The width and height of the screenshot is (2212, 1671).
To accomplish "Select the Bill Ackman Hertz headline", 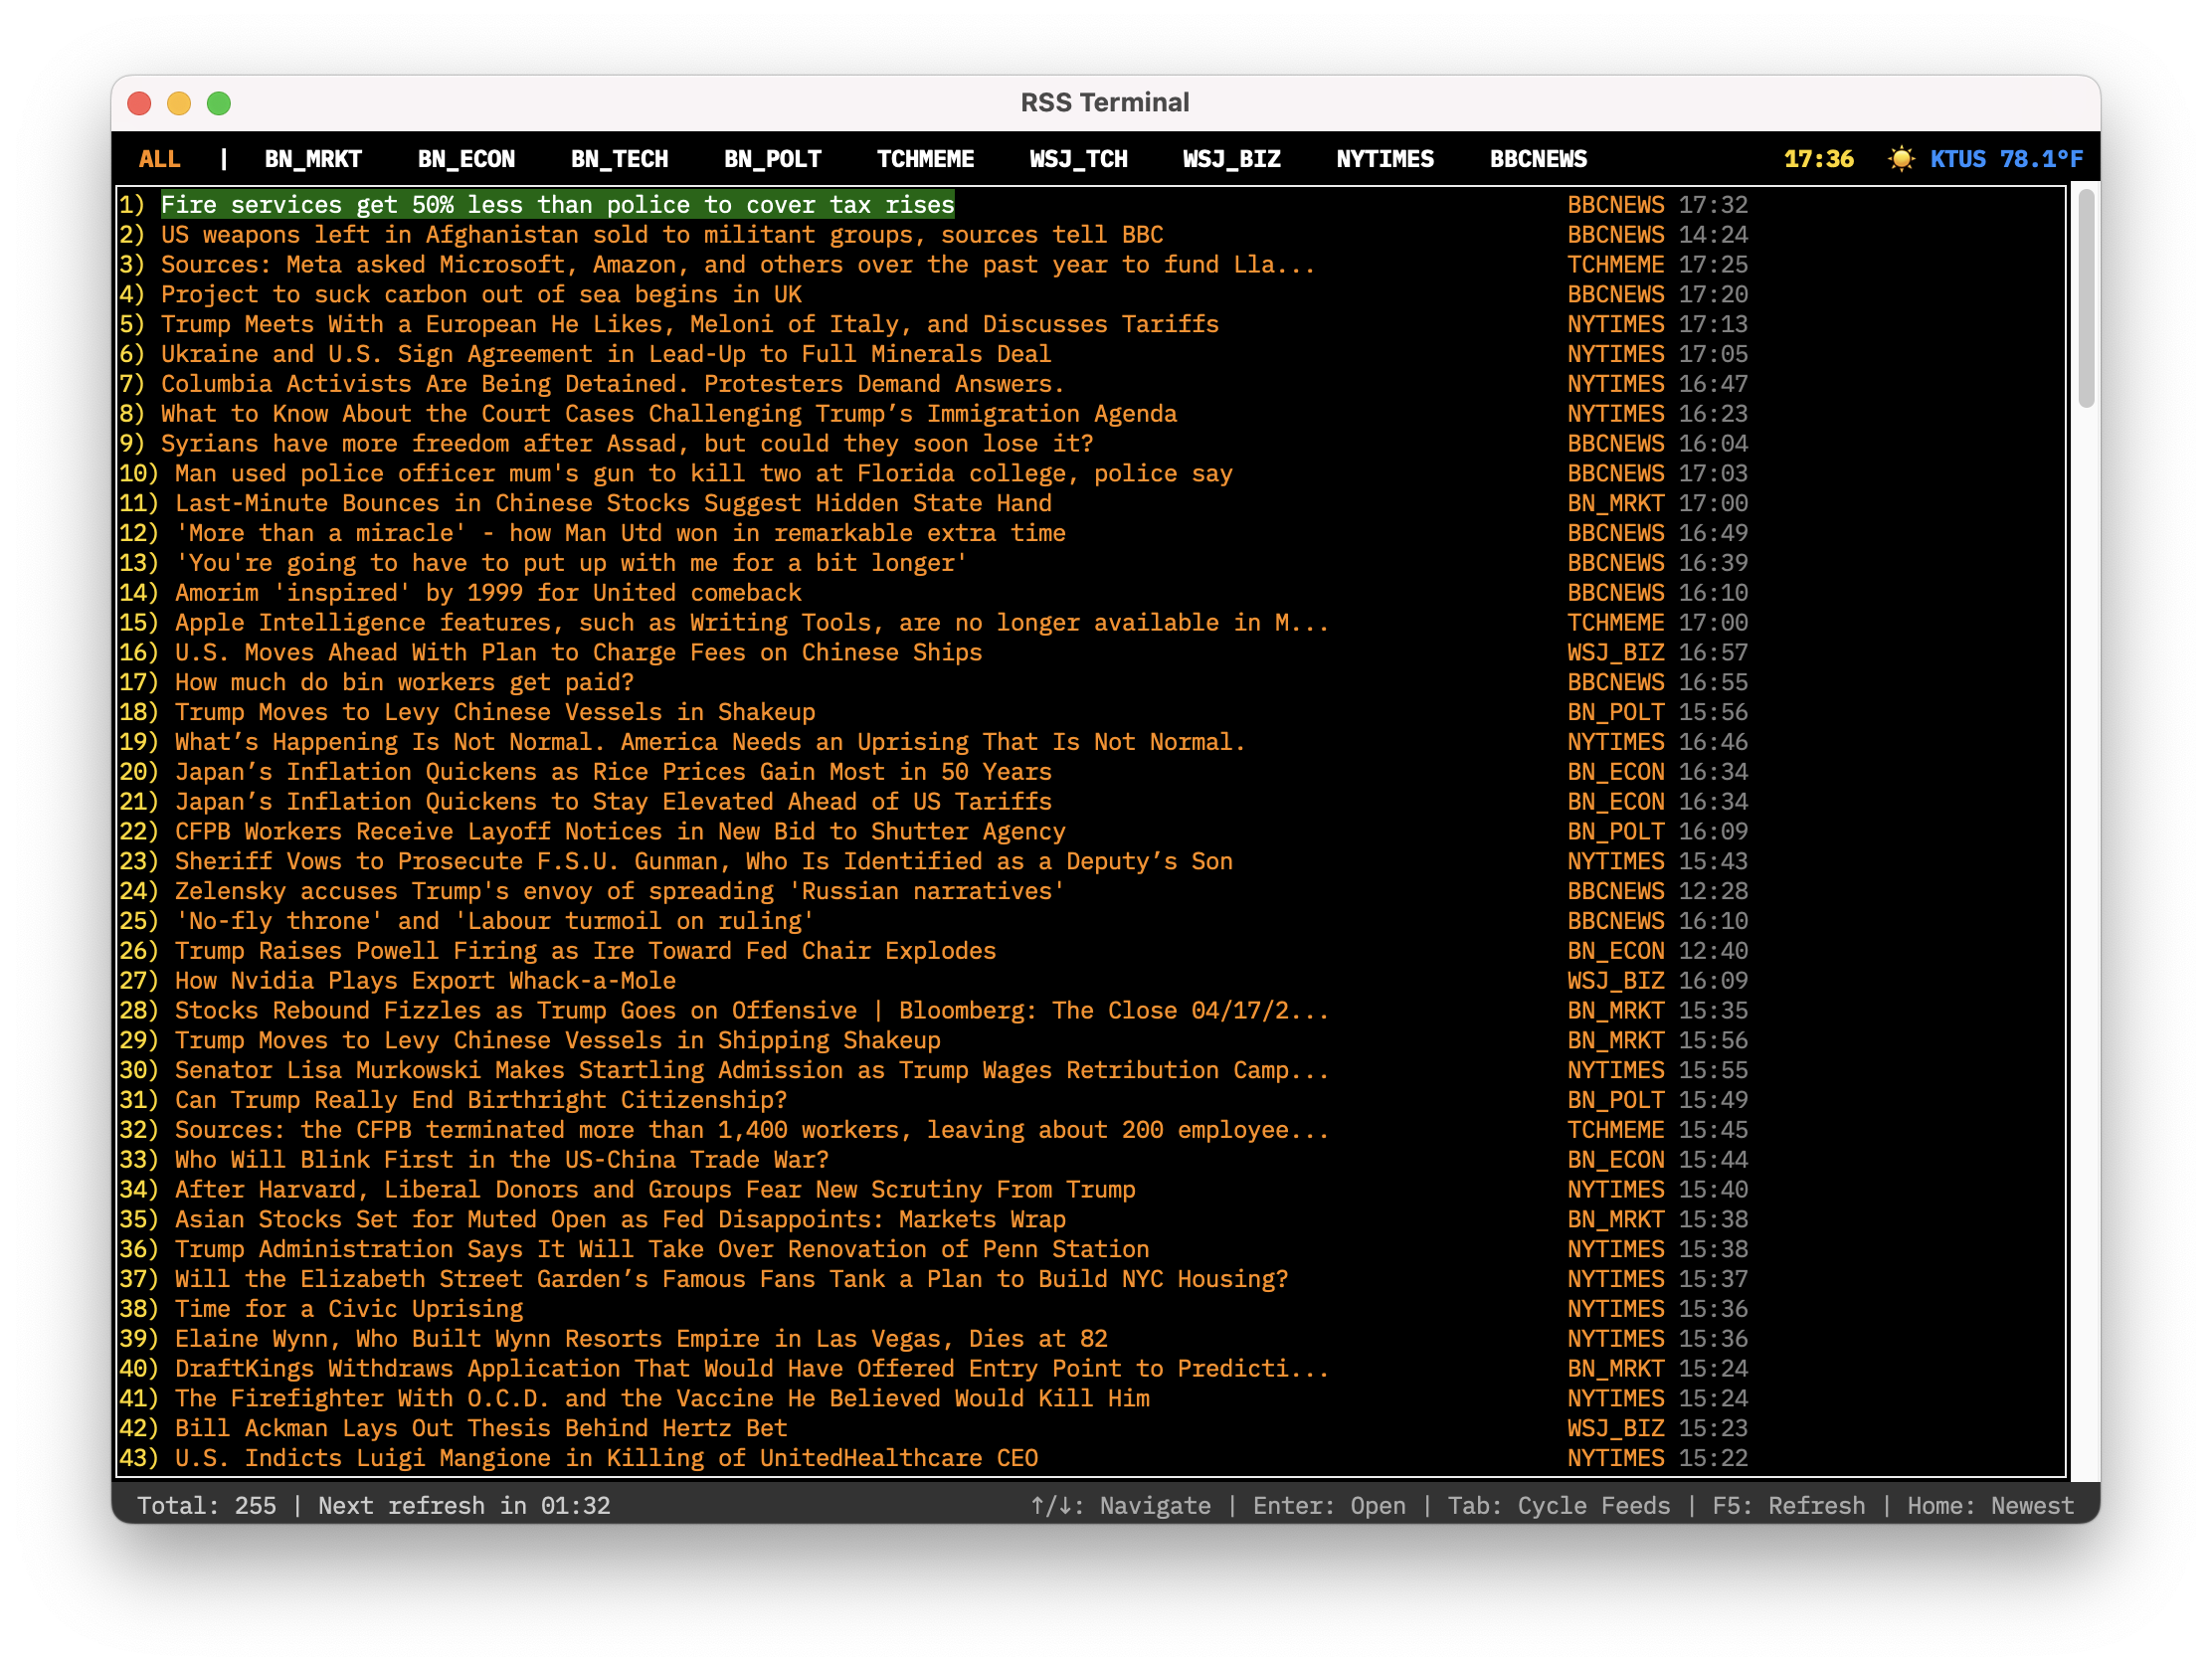I will 480,1428.
